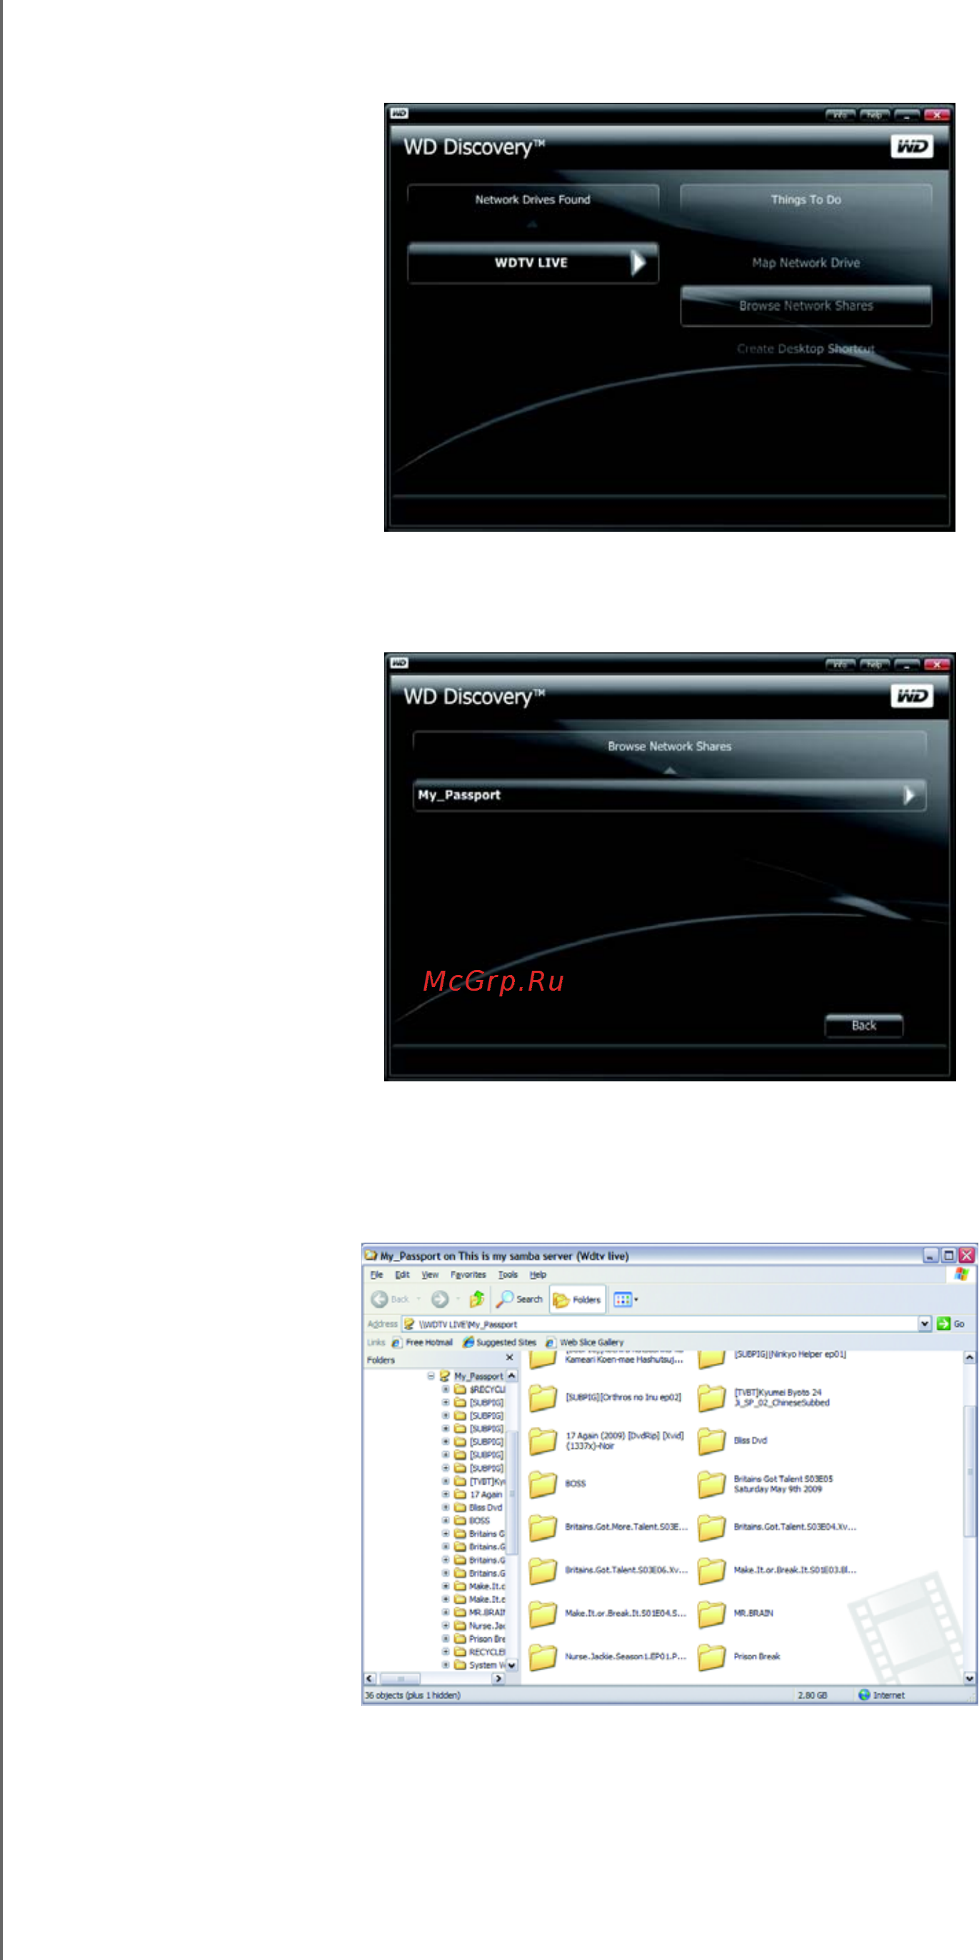Open the Tools menu in Explorer
This screenshot has height=1960, width=979.
coord(508,1275)
